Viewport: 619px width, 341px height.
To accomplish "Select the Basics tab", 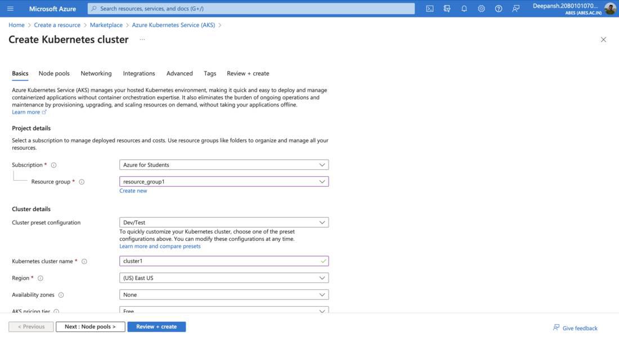I will click(20, 73).
